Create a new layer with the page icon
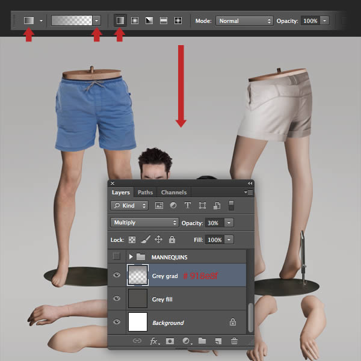Viewport: 361px width, 361px height. click(x=218, y=341)
